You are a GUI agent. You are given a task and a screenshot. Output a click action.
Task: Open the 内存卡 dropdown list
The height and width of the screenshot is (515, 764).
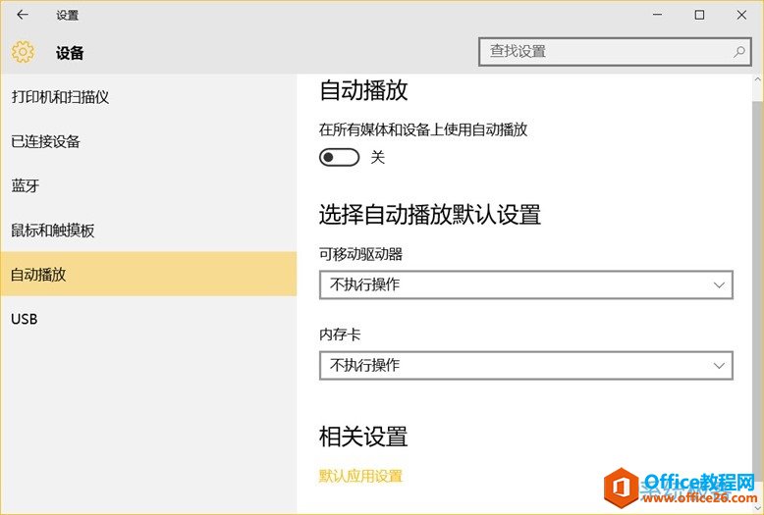(525, 365)
